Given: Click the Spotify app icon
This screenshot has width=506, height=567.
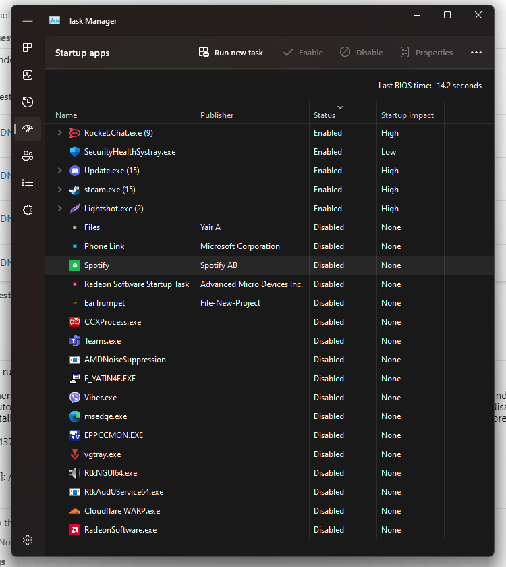Looking at the screenshot, I should (74, 265).
